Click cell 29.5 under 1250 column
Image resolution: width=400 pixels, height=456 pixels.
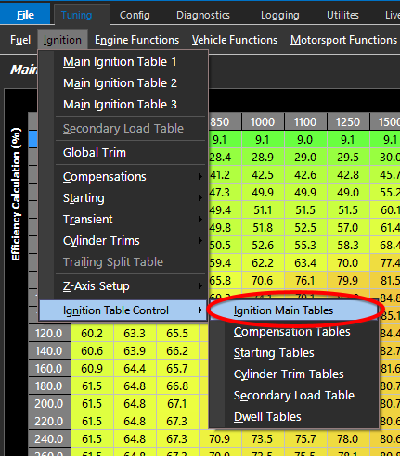tap(348, 158)
